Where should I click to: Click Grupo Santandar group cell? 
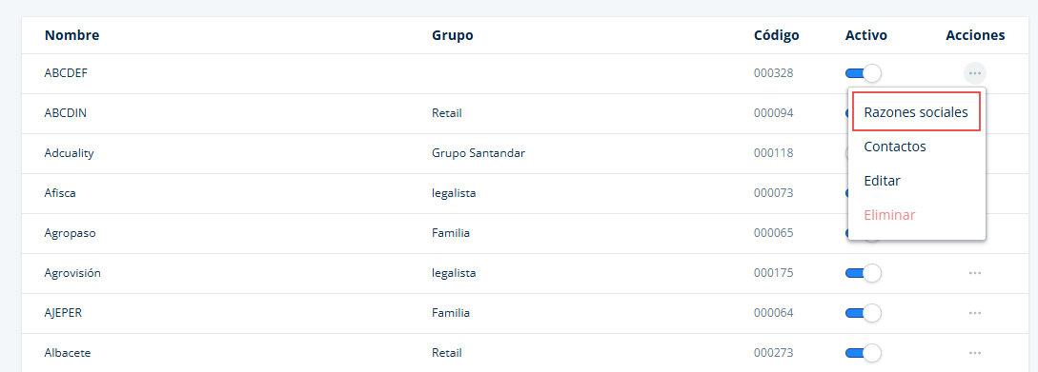click(478, 153)
